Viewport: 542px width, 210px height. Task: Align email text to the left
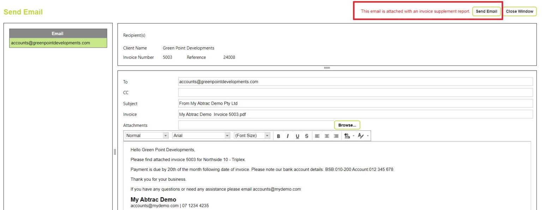coord(317,136)
